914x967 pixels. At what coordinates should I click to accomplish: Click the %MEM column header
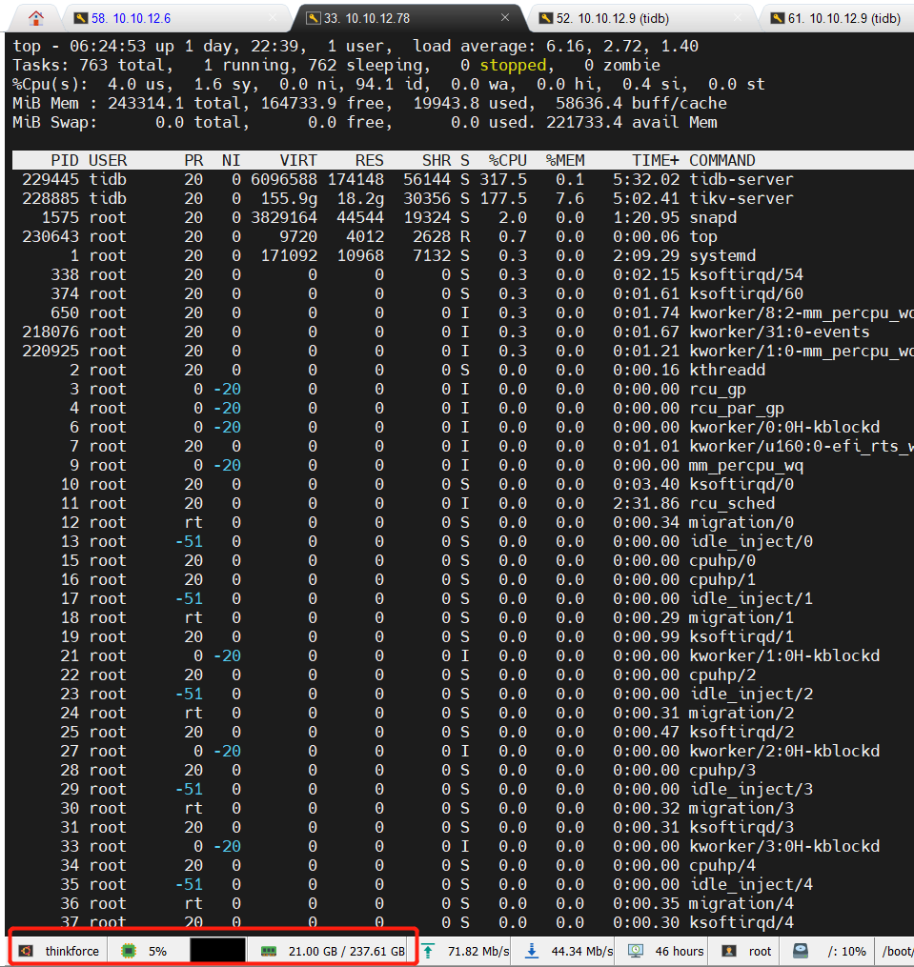(564, 160)
